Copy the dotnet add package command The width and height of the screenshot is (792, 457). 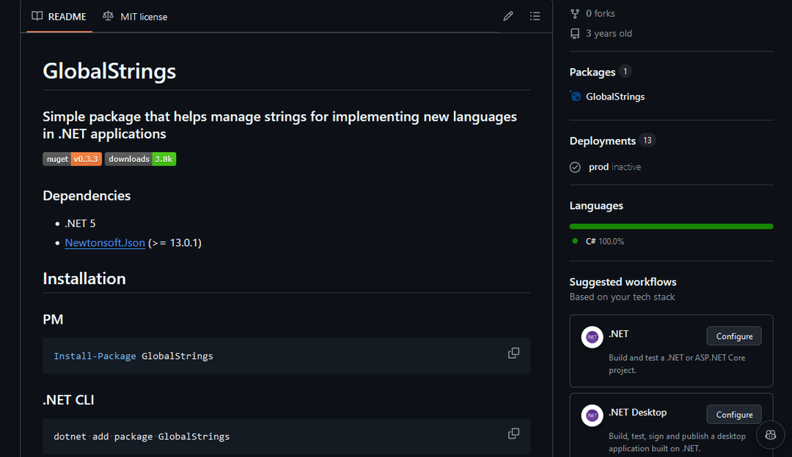click(513, 433)
